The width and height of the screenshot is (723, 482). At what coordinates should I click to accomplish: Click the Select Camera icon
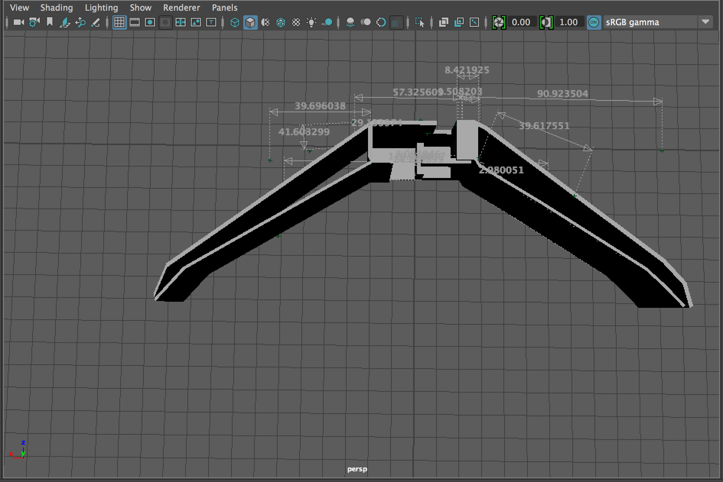point(19,23)
